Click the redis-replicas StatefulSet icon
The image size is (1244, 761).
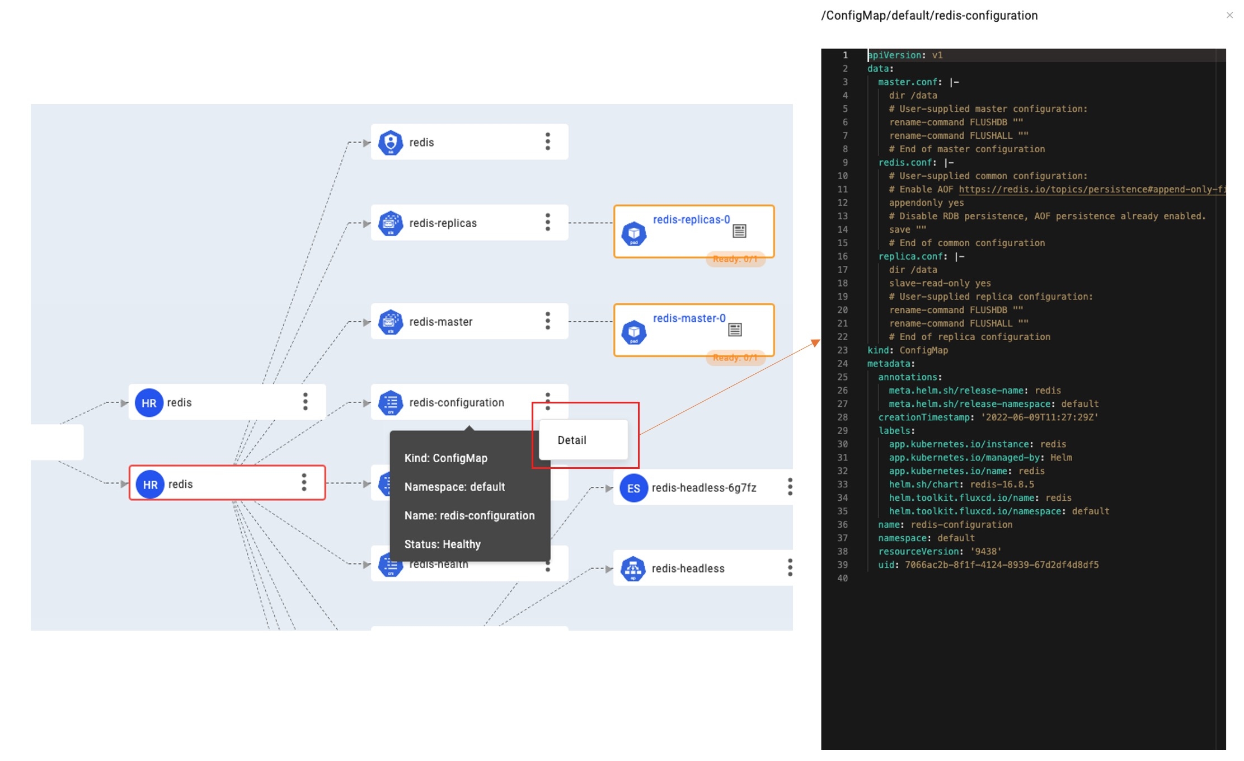(390, 223)
